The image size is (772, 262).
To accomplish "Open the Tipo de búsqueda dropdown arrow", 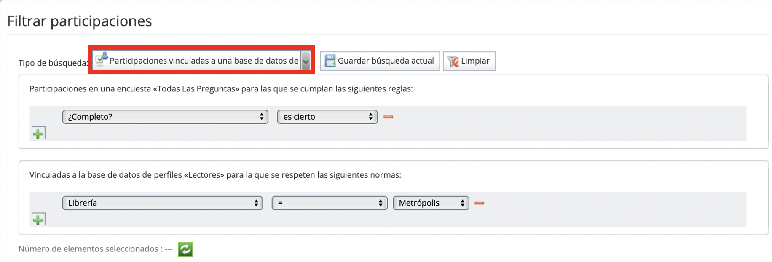I will point(306,61).
